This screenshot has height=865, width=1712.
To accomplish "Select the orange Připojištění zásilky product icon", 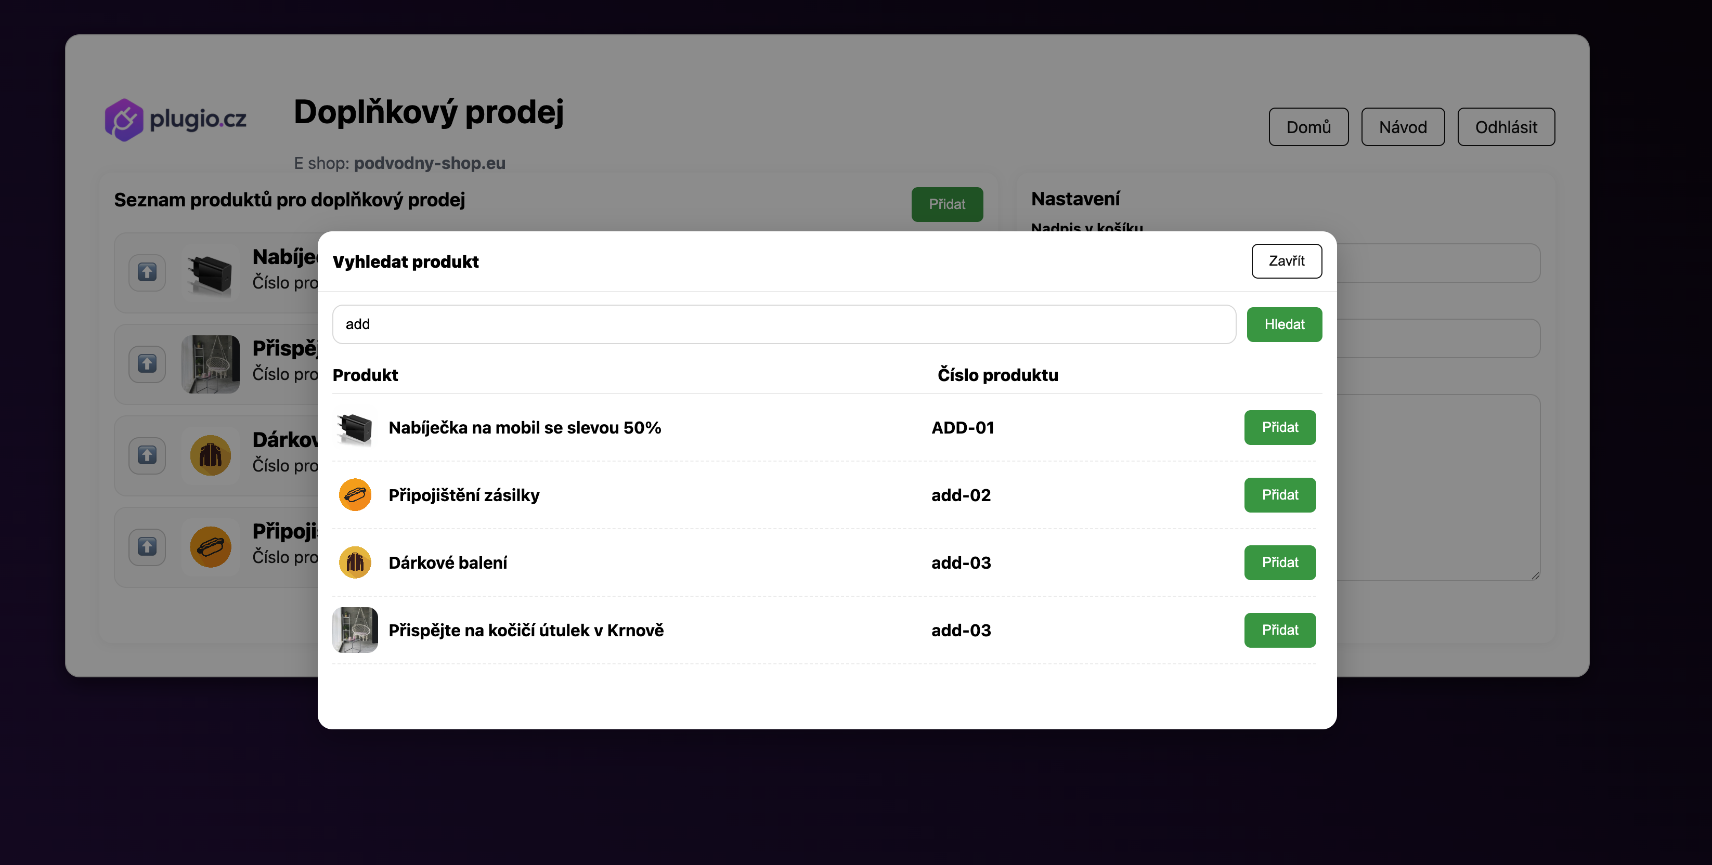I will [355, 495].
